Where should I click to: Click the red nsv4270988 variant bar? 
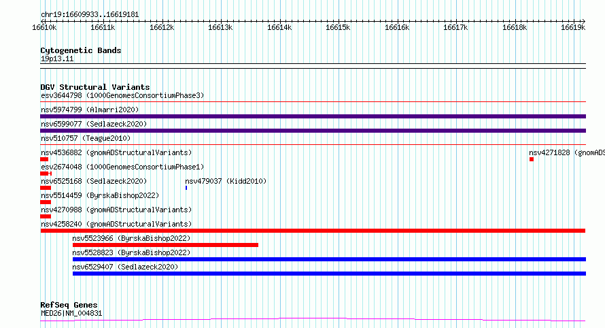46,216
